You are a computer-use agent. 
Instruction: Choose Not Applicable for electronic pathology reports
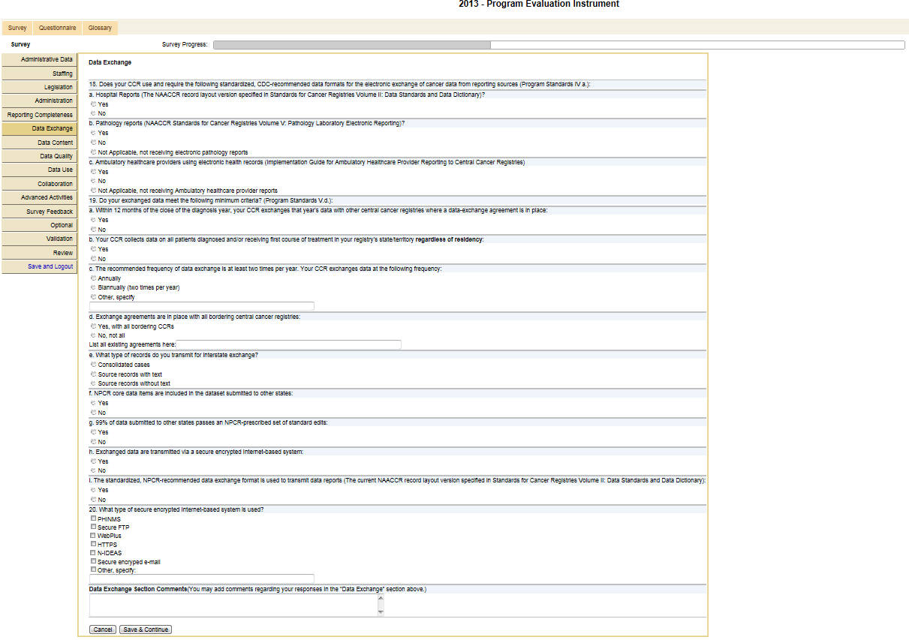[x=93, y=152]
